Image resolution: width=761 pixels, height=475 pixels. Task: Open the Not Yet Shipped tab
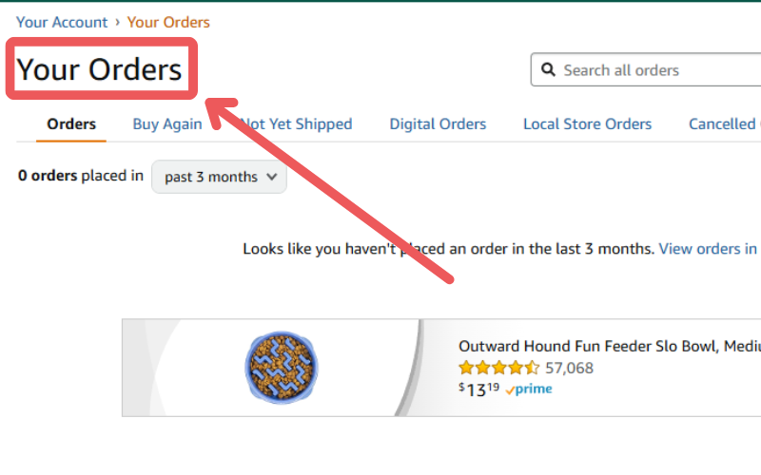coord(296,124)
